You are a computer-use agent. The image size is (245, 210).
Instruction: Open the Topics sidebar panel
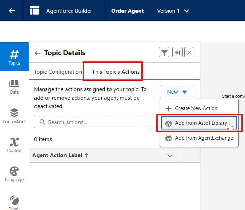tap(14, 57)
